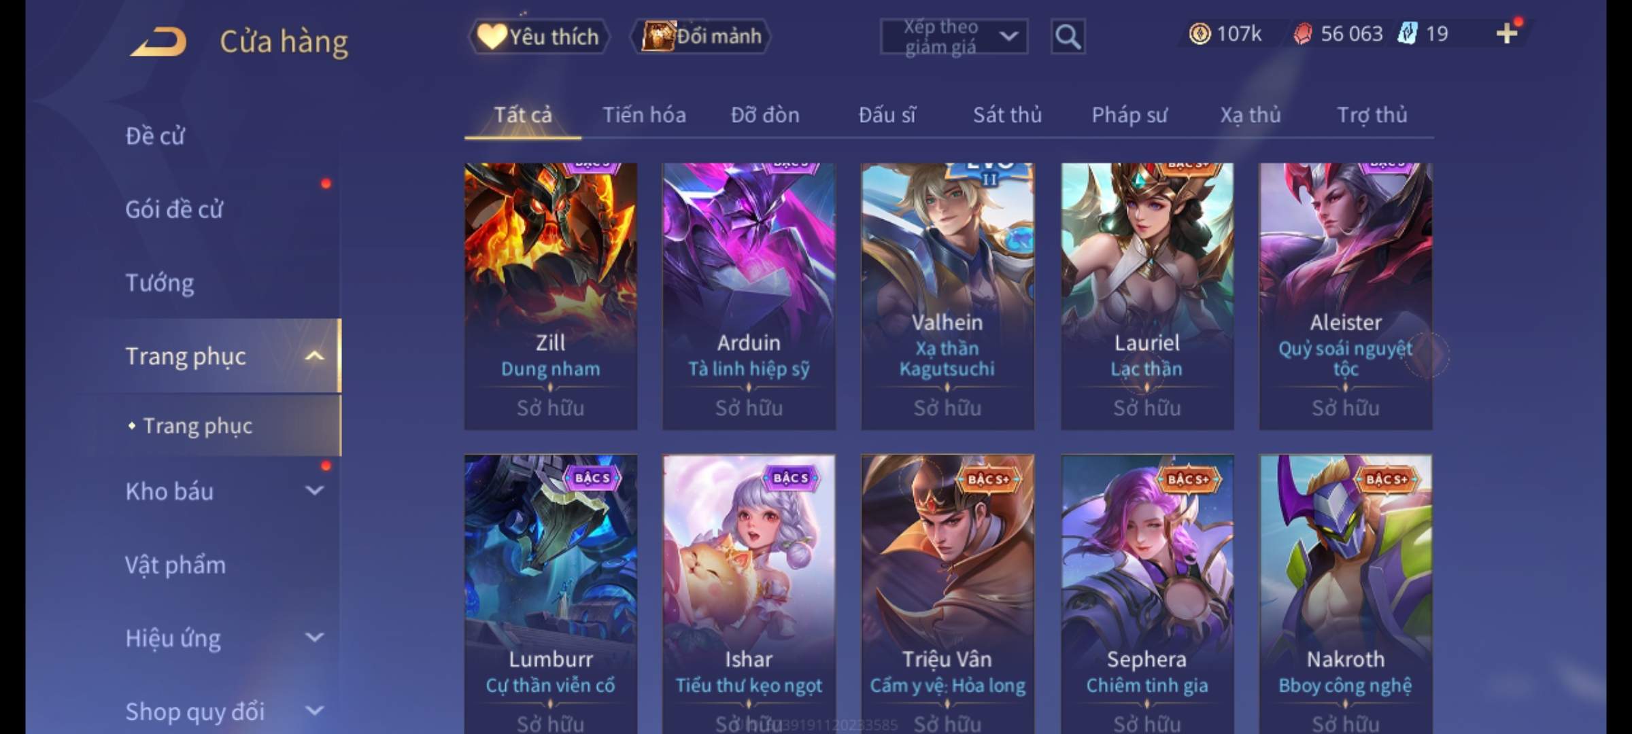Expand the Hiệu ứng sidebar section
The image size is (1632, 734).
313,637
